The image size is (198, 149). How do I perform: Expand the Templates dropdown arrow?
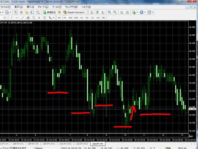[x=153, y=12]
